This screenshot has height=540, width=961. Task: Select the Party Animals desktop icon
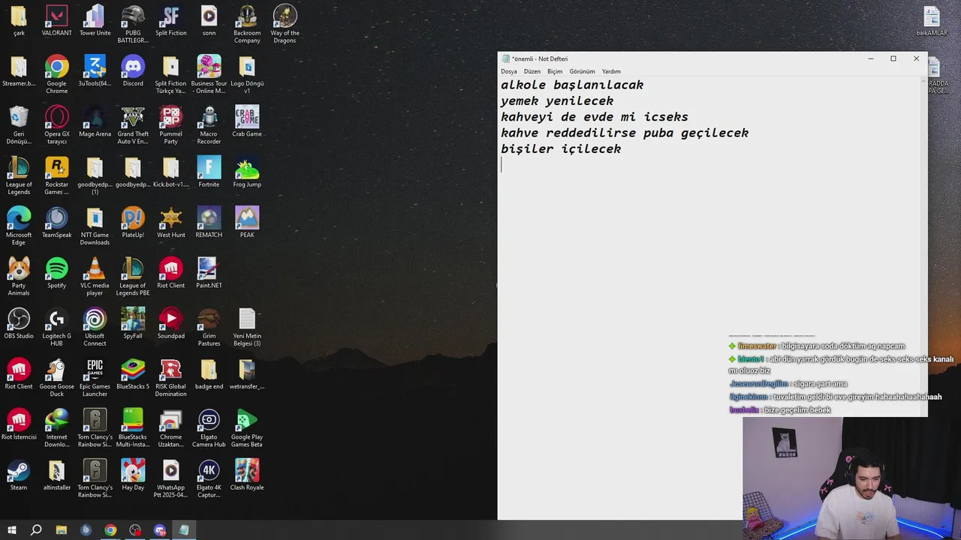coord(19,276)
